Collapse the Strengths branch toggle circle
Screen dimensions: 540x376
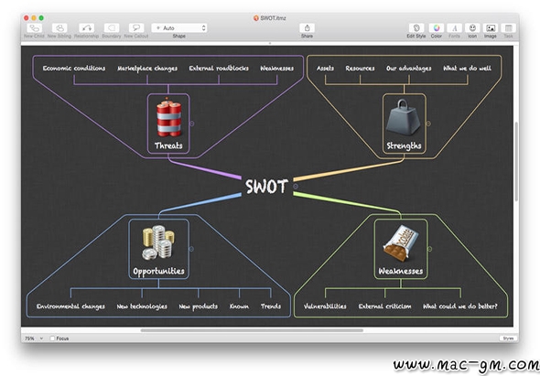(x=428, y=124)
